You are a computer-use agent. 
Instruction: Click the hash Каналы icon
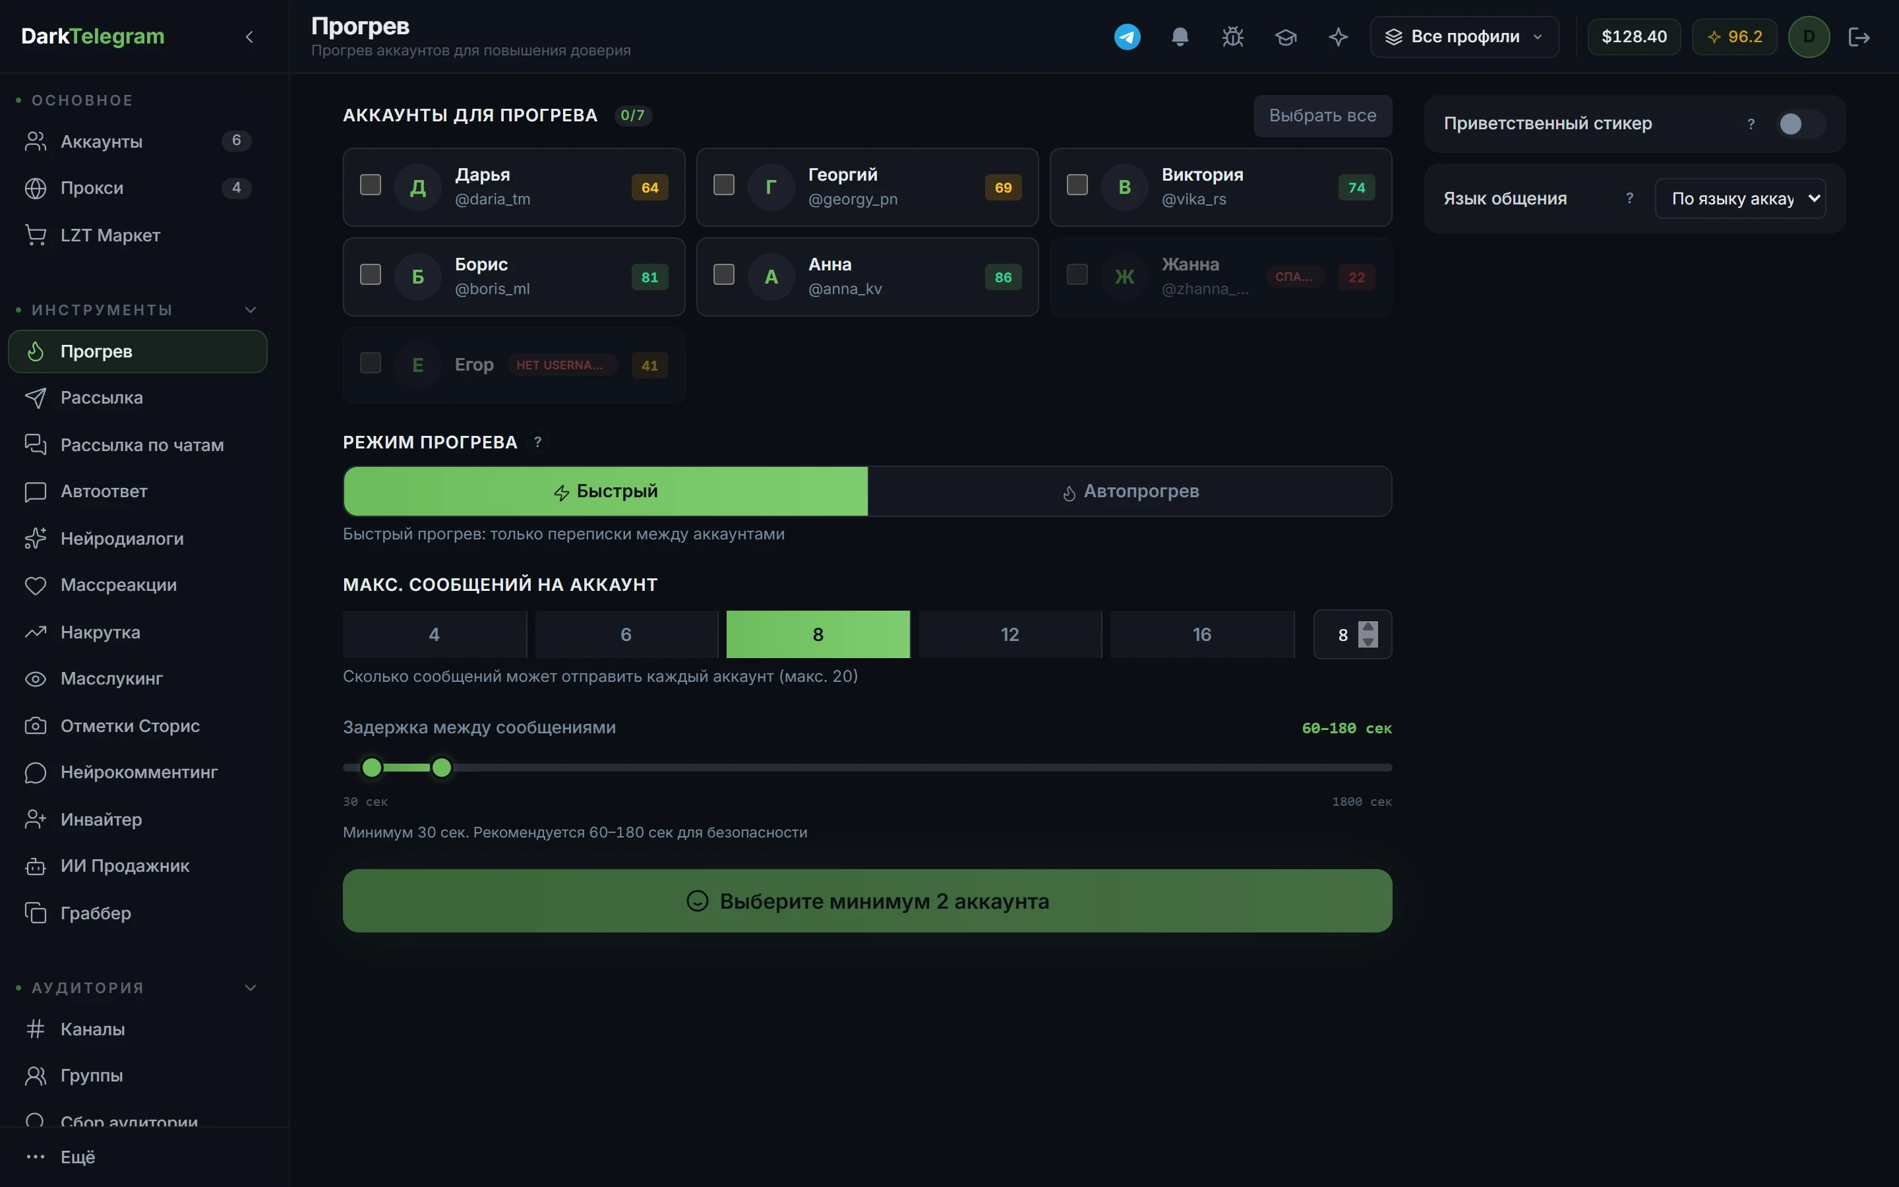click(x=36, y=1029)
